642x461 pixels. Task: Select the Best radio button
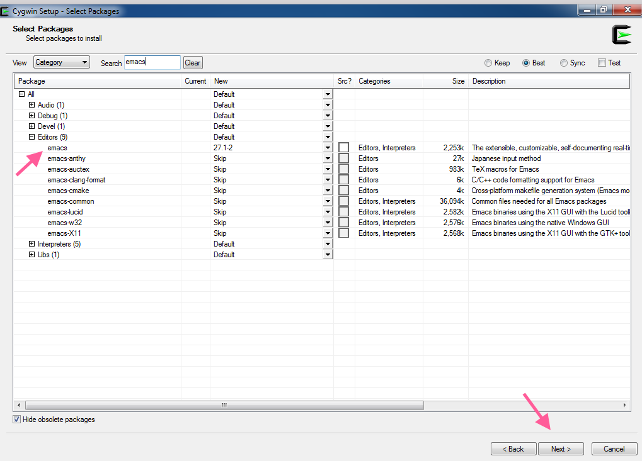(x=526, y=63)
